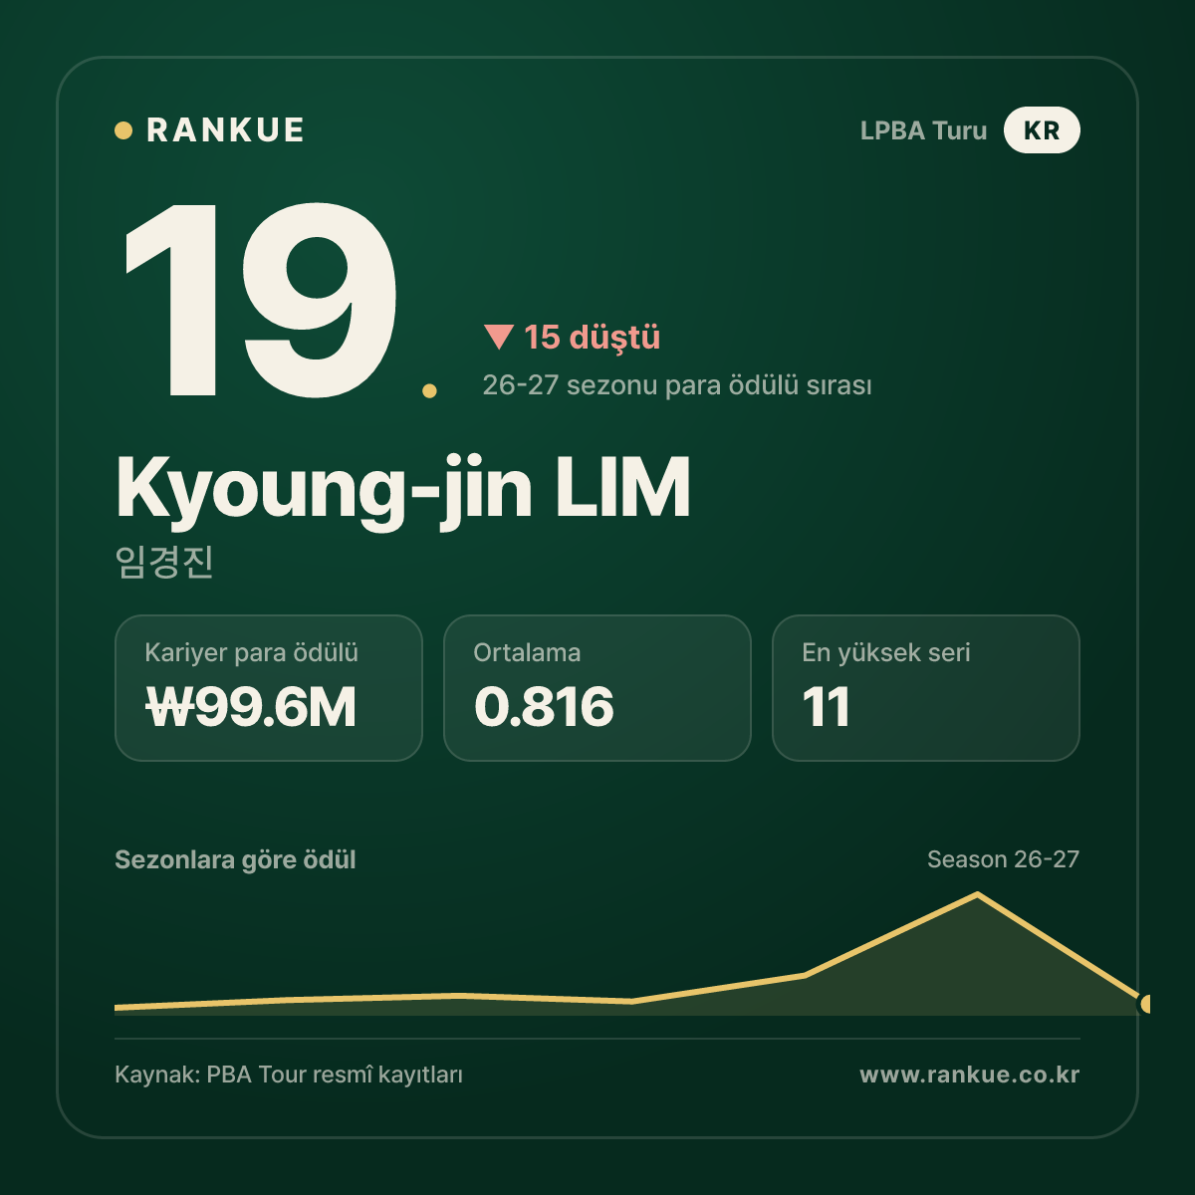Viewport: 1195px width, 1195px height.
Task: Click the chart's final season end marker
Action: pos(1146,1004)
